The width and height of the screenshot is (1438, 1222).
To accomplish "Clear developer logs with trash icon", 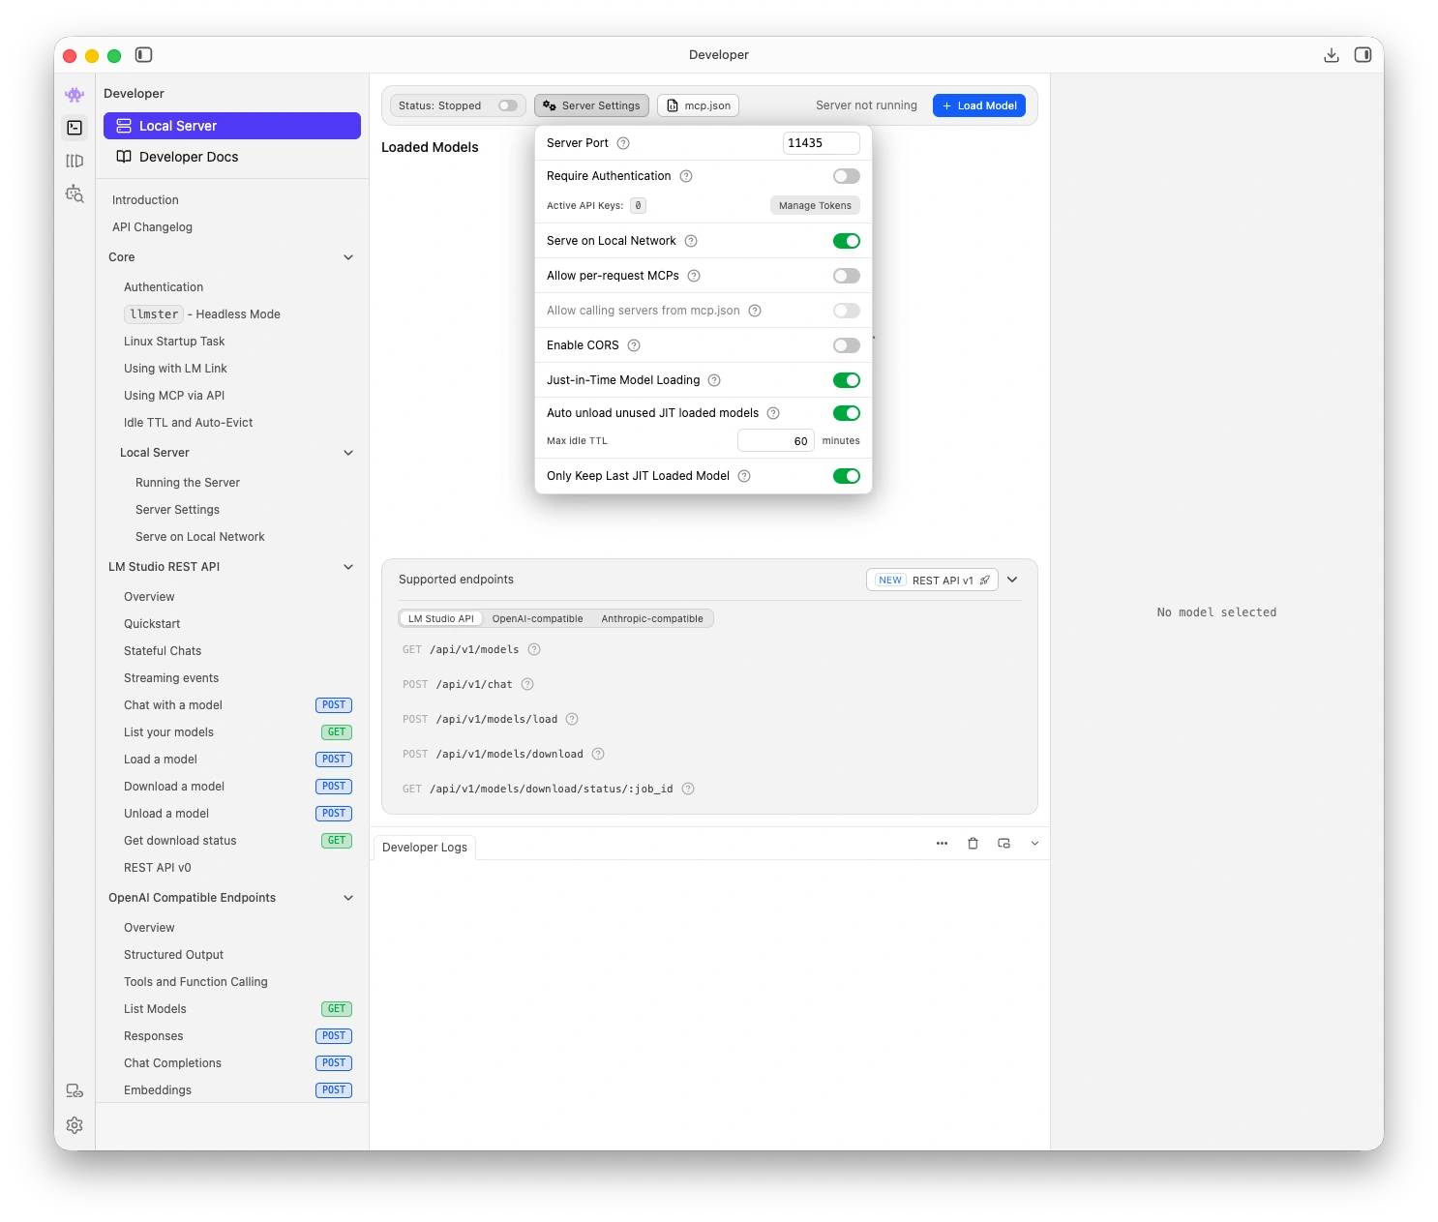I will [x=973, y=844].
